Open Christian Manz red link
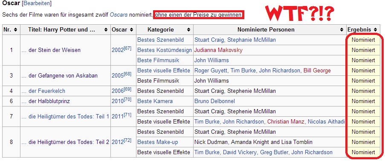The image size is (385, 161). [x=286, y=122]
